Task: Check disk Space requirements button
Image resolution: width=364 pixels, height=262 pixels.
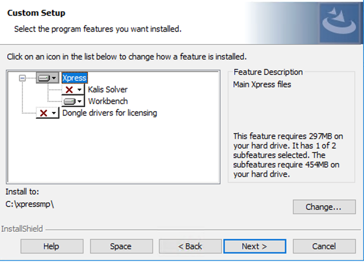Action: tap(121, 246)
